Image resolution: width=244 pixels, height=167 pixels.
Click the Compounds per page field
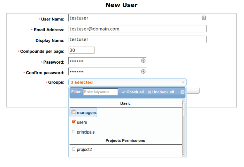coord(82,50)
